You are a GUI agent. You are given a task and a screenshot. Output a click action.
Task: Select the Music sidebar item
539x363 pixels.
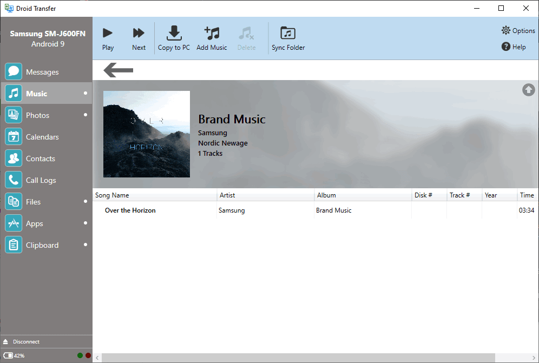click(47, 93)
